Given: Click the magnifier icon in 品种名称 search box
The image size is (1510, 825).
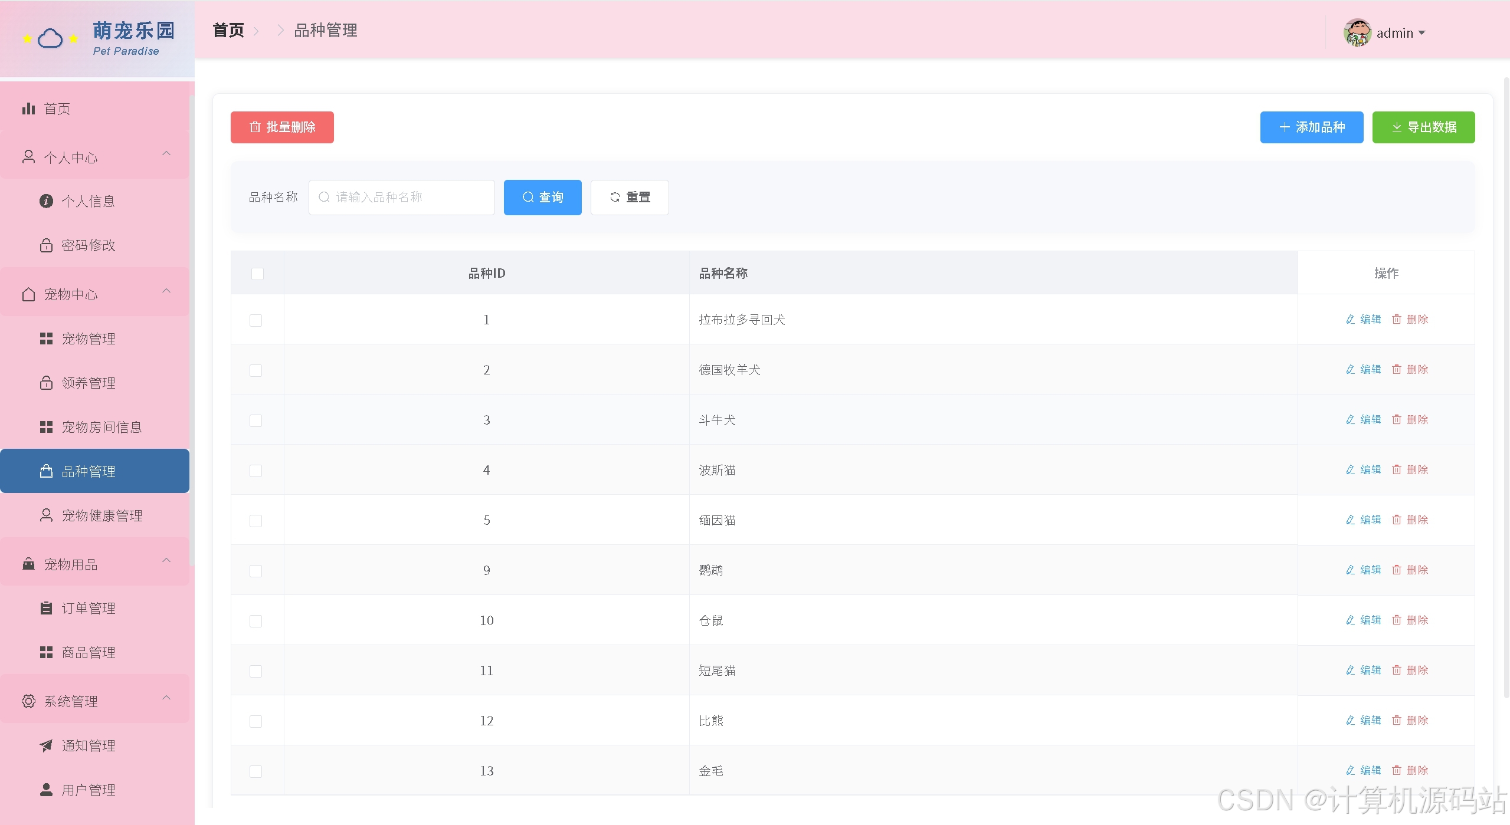Looking at the screenshot, I should click(324, 197).
